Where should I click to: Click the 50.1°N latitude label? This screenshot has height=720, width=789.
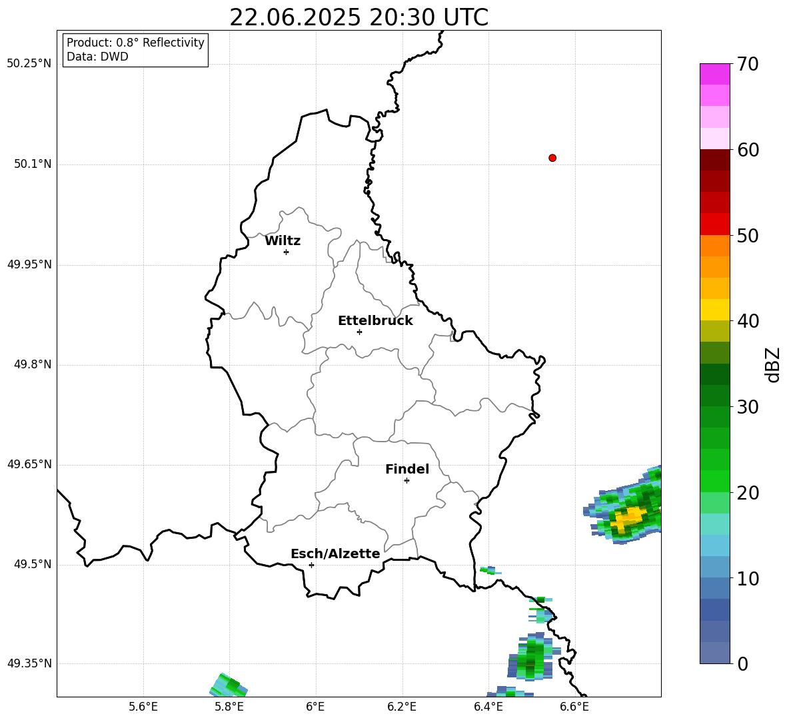33,164
